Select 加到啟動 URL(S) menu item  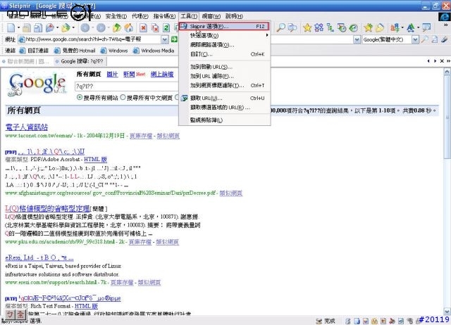(x=224, y=67)
